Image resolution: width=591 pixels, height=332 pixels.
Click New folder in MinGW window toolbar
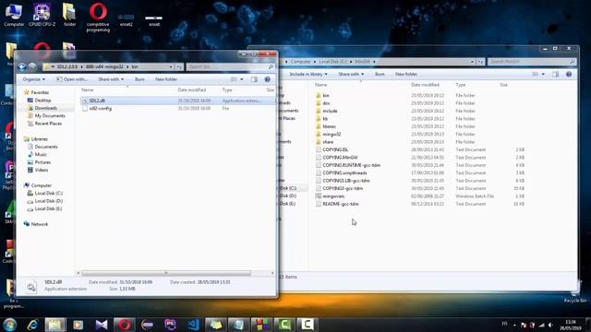406,74
